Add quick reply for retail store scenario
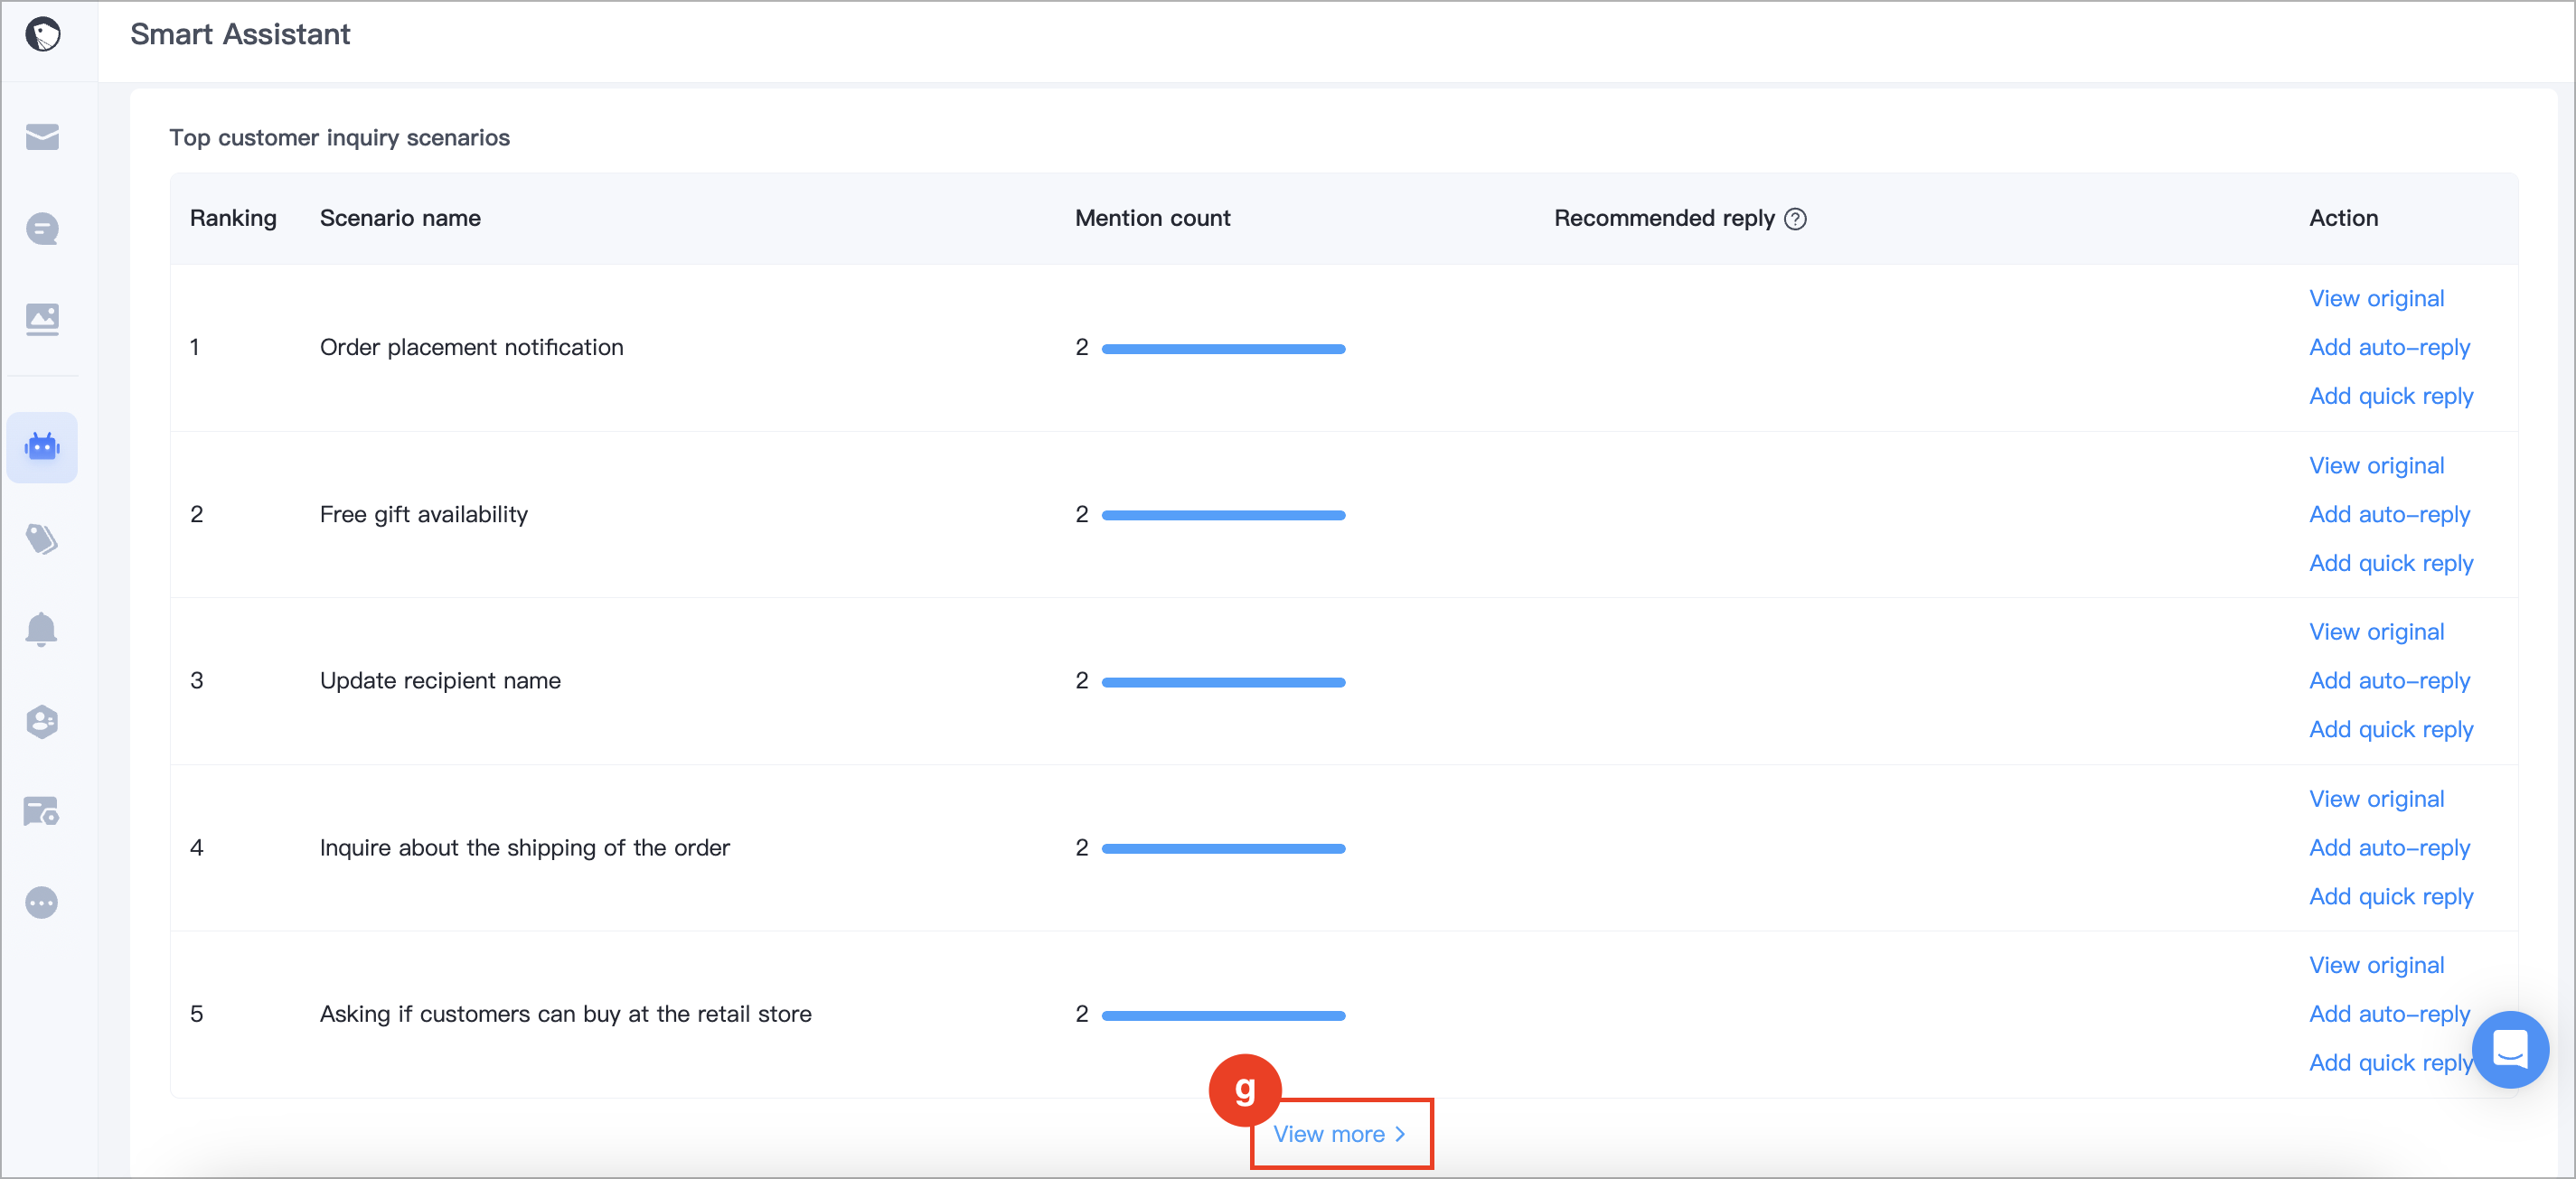The image size is (2576, 1179). click(2391, 1063)
